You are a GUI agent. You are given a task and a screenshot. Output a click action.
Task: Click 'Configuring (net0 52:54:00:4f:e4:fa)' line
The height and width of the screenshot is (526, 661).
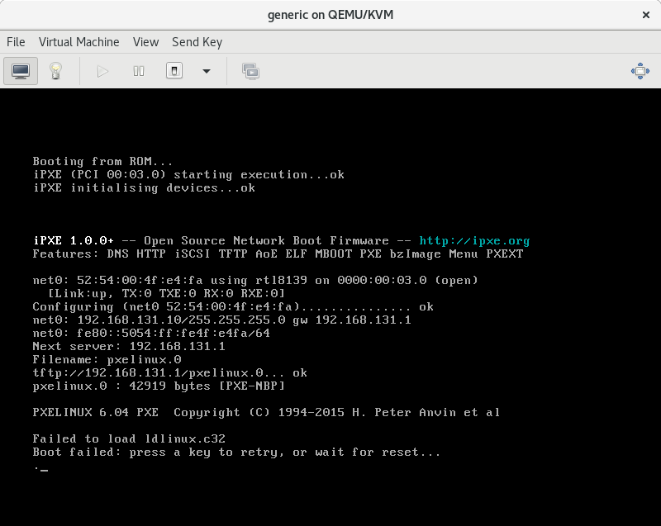233,307
